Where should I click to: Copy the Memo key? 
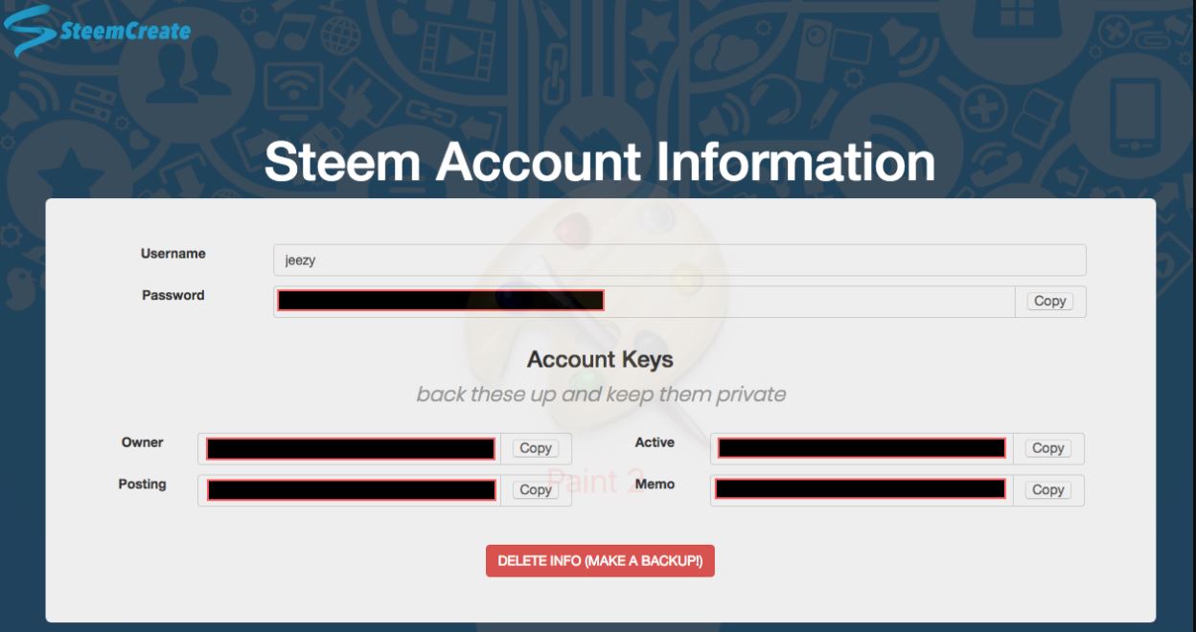click(1047, 489)
